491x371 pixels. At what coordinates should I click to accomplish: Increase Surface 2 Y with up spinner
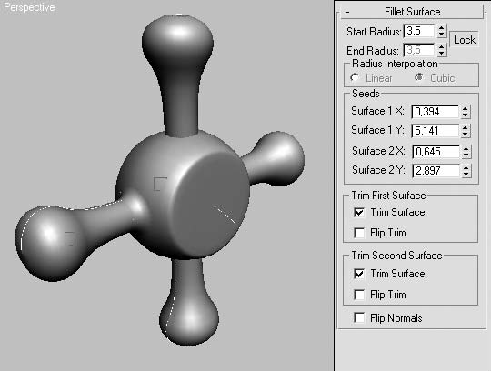click(466, 167)
